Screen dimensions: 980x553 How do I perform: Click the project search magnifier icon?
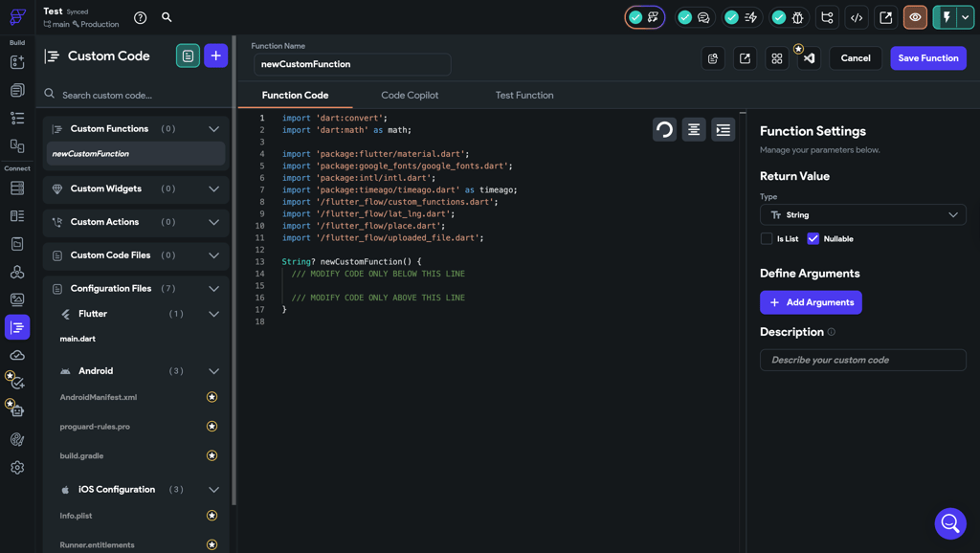point(167,17)
